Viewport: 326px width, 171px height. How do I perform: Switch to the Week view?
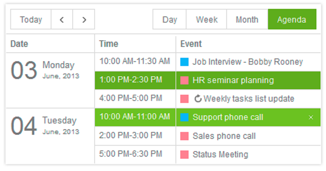(207, 19)
